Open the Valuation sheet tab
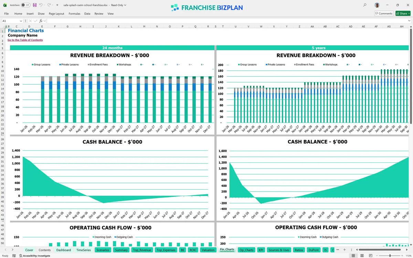 pyautogui.click(x=208, y=250)
